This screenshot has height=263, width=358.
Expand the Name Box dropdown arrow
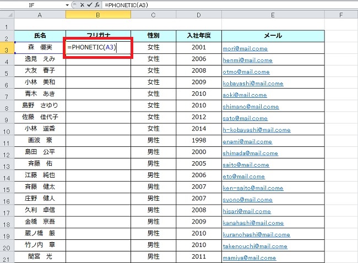[67, 4]
